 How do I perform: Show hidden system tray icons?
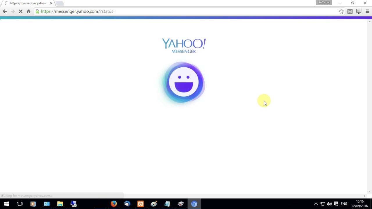point(316,204)
